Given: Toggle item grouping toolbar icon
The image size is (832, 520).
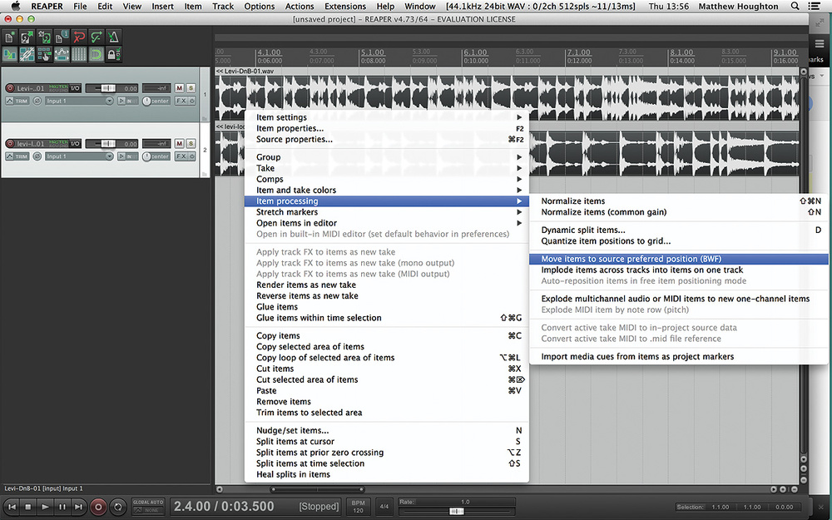Looking at the screenshot, I should 27,54.
